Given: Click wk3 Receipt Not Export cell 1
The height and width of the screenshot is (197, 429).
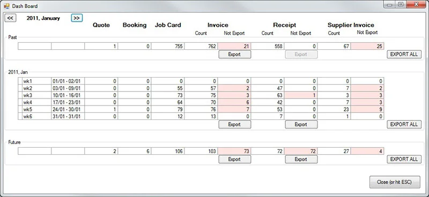Looking at the screenshot, I should pos(301,95).
